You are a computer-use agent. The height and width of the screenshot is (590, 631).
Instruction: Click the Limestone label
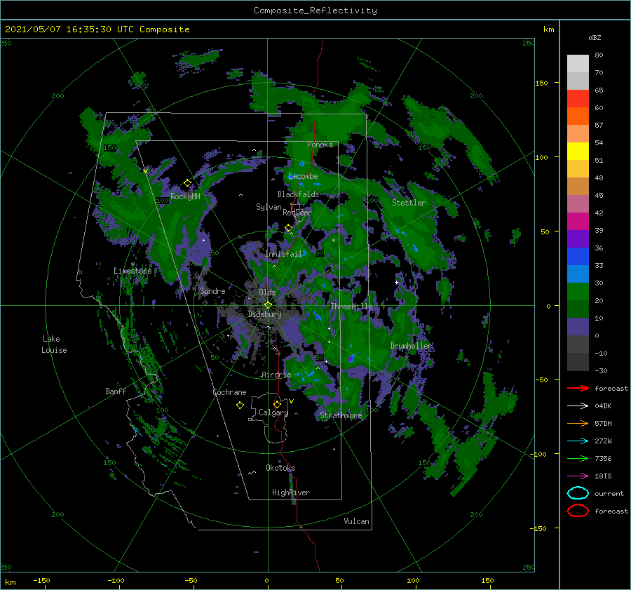click(x=133, y=271)
